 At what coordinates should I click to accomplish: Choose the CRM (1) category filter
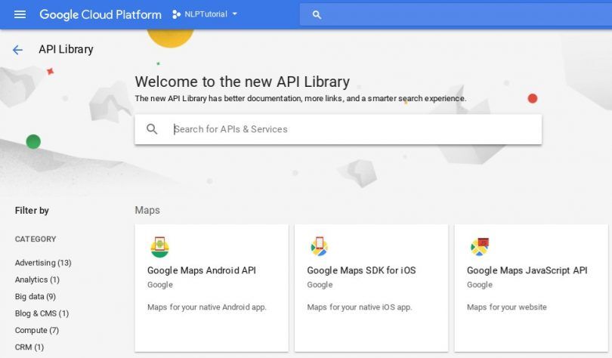tap(29, 347)
